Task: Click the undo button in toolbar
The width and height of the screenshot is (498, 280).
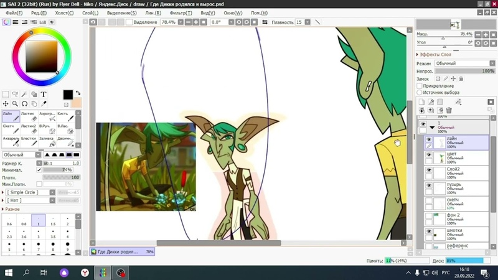Action: click(93, 22)
